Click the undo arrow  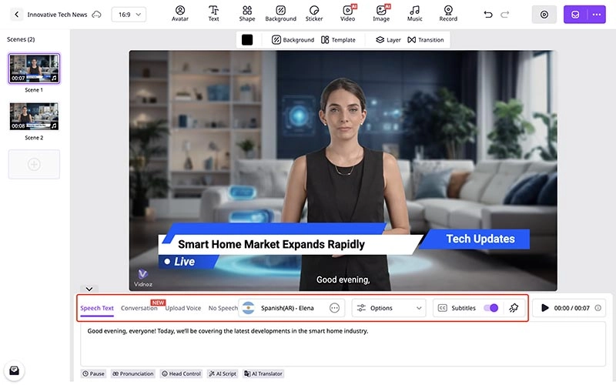[488, 15]
